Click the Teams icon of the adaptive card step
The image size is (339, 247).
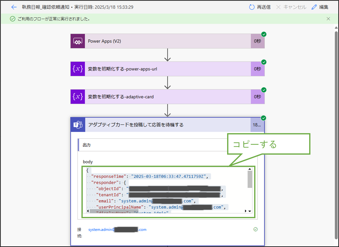click(x=78, y=125)
